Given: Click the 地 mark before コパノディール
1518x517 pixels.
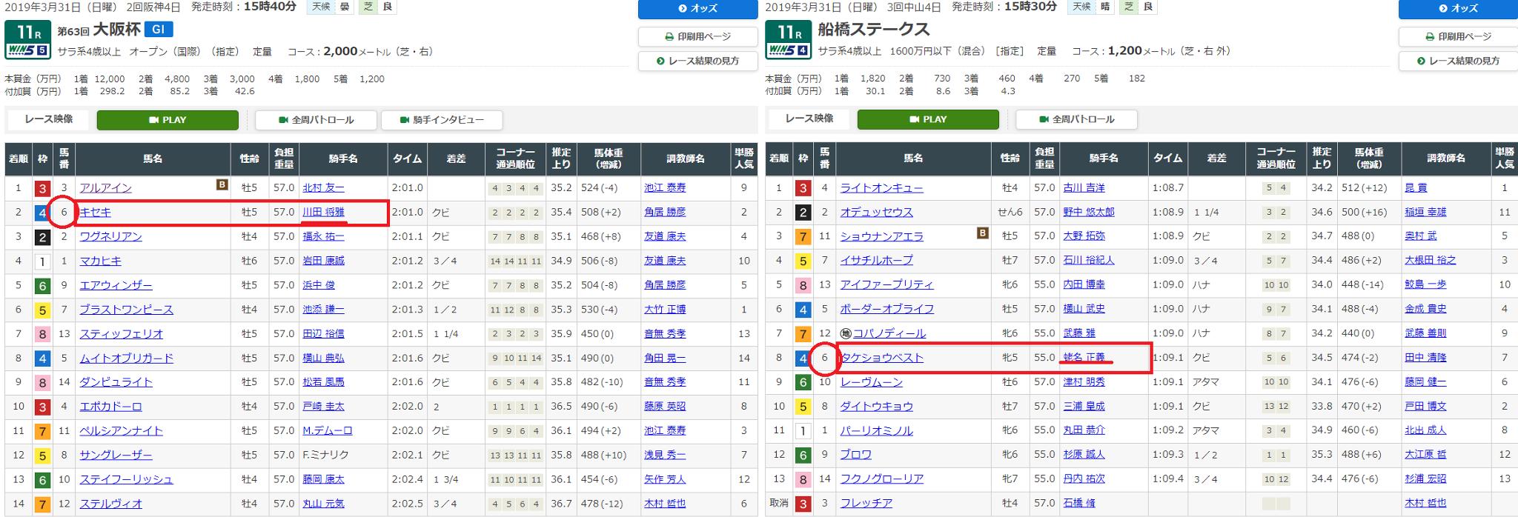Looking at the screenshot, I should pos(846,333).
